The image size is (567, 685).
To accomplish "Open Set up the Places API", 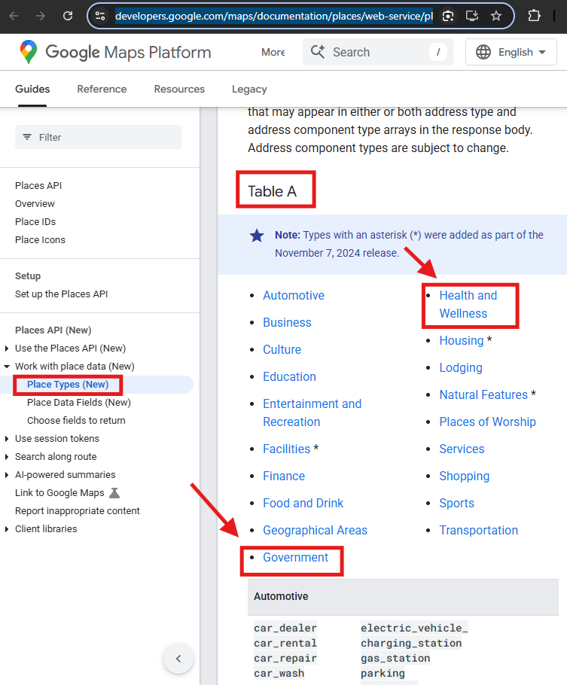I will coord(62,294).
